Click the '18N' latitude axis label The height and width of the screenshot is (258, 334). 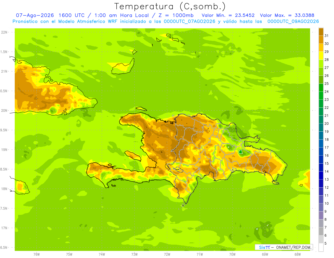point(5,189)
